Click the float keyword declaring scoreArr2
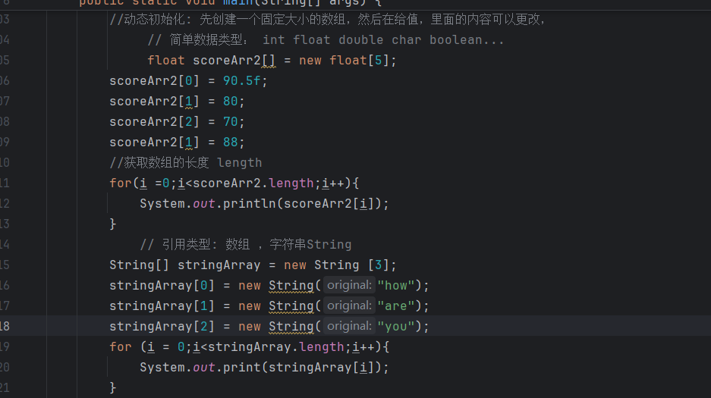Screen dimensions: 711x398 tap(166, 61)
